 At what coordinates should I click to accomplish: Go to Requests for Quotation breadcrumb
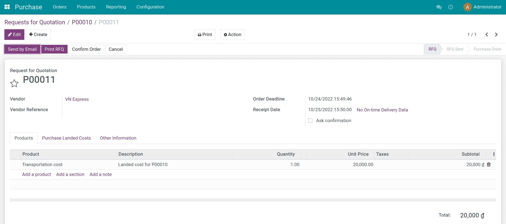tap(35, 22)
